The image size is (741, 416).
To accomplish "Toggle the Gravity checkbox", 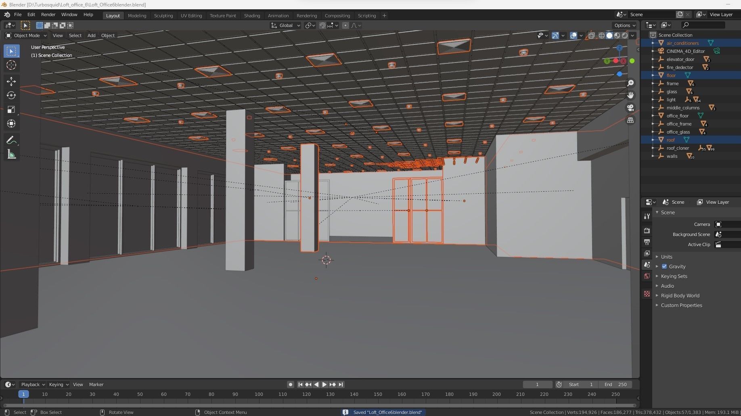I will (664, 266).
